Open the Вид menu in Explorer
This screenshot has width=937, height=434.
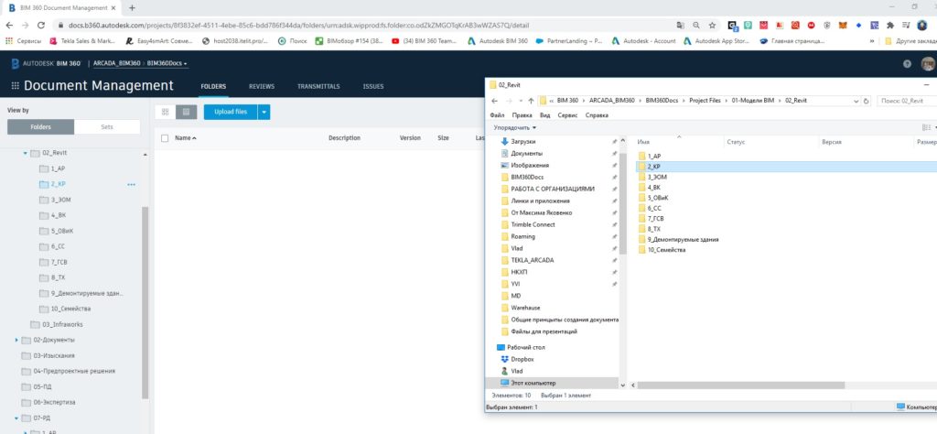tap(547, 115)
